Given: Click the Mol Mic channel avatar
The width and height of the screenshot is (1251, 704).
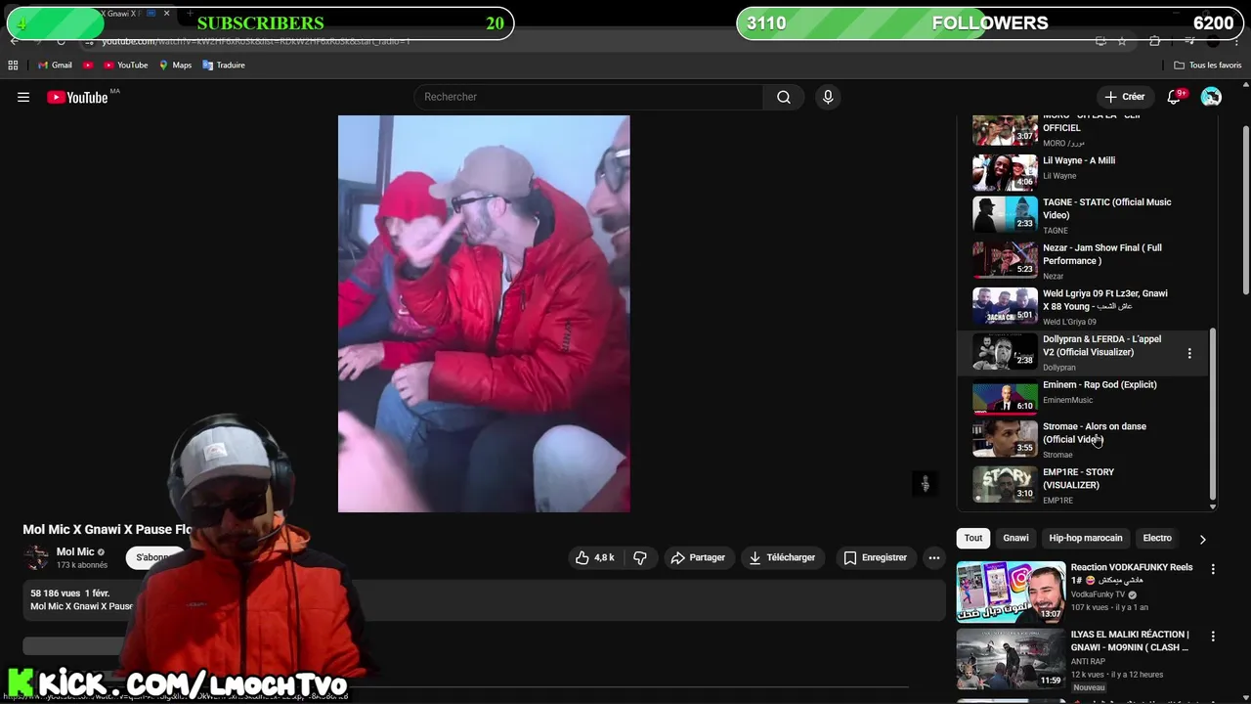Looking at the screenshot, I should pos(36,557).
